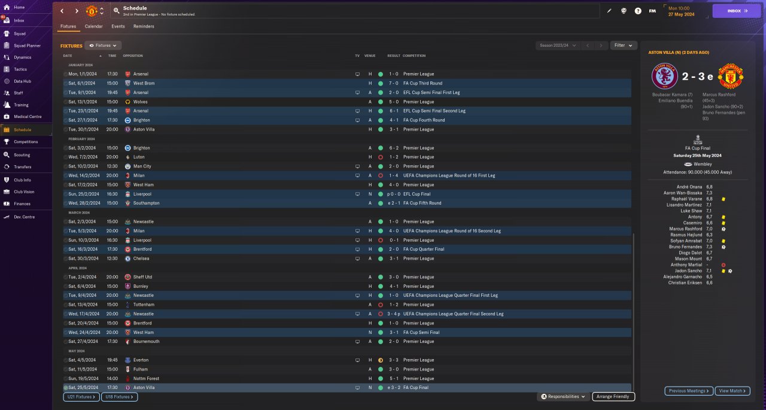The width and height of the screenshot is (766, 410).
Task: Switch to the Reminders tab
Action: coord(144,26)
